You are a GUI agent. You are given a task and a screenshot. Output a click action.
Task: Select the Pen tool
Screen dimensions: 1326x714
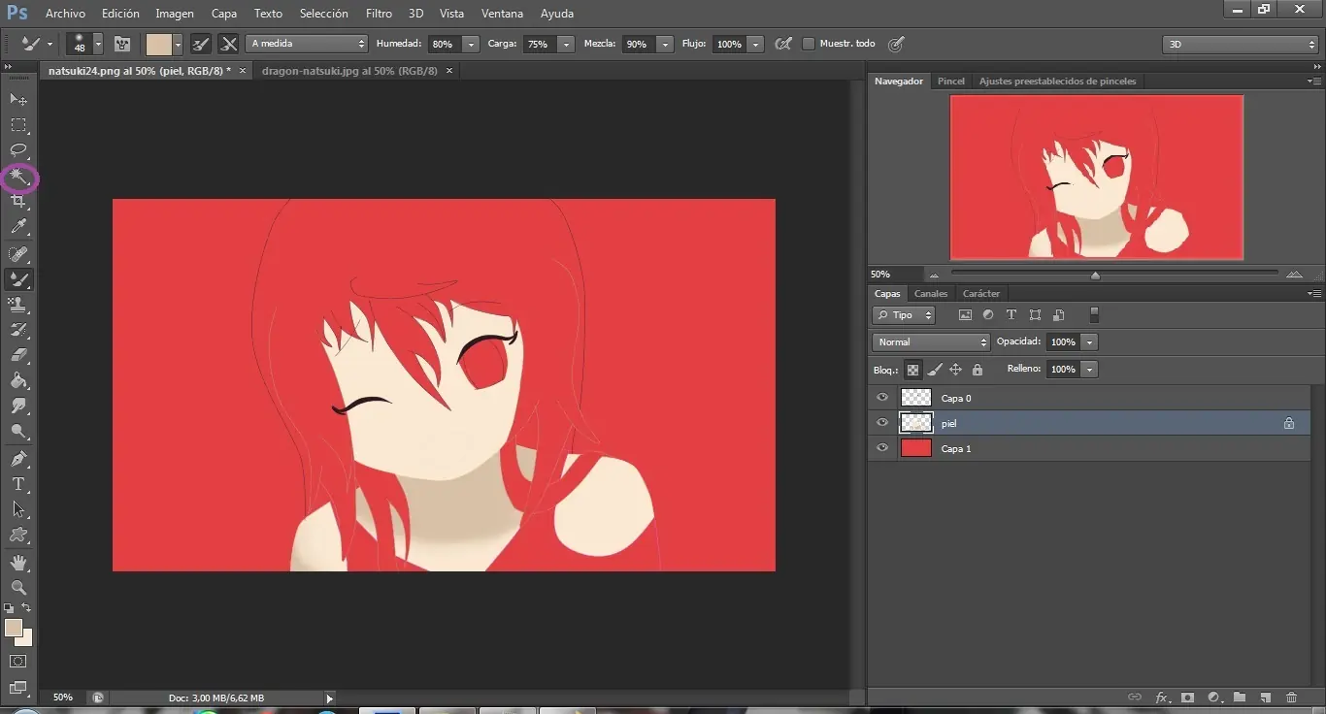click(x=18, y=459)
